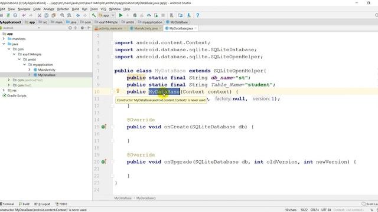The width and height of the screenshot is (378, 212).
Task: Click the Make Project hammer icon
Action: 93,15
